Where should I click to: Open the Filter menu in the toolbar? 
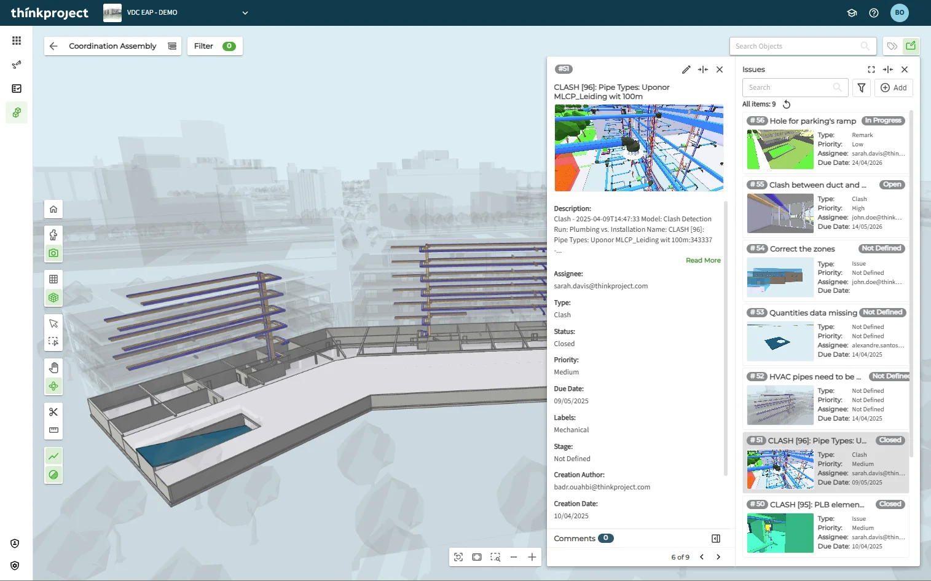(214, 46)
